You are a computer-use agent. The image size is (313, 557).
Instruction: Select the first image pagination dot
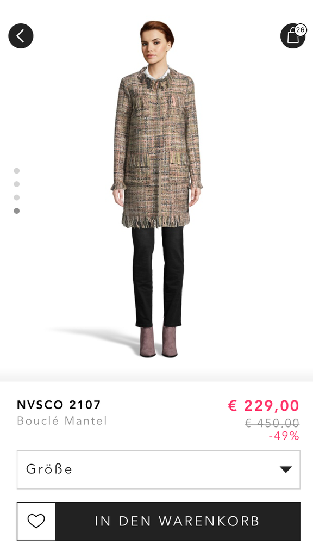[x=17, y=171]
